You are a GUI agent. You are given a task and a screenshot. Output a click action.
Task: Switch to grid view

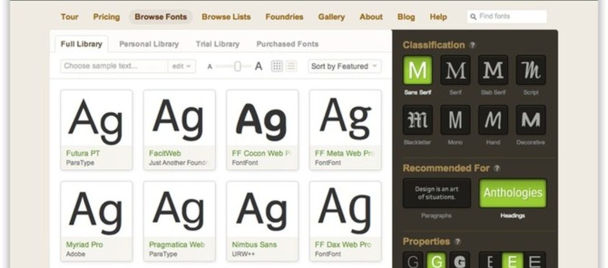(x=277, y=66)
